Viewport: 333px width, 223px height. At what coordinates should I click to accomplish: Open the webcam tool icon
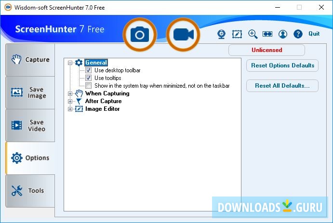tap(221, 34)
